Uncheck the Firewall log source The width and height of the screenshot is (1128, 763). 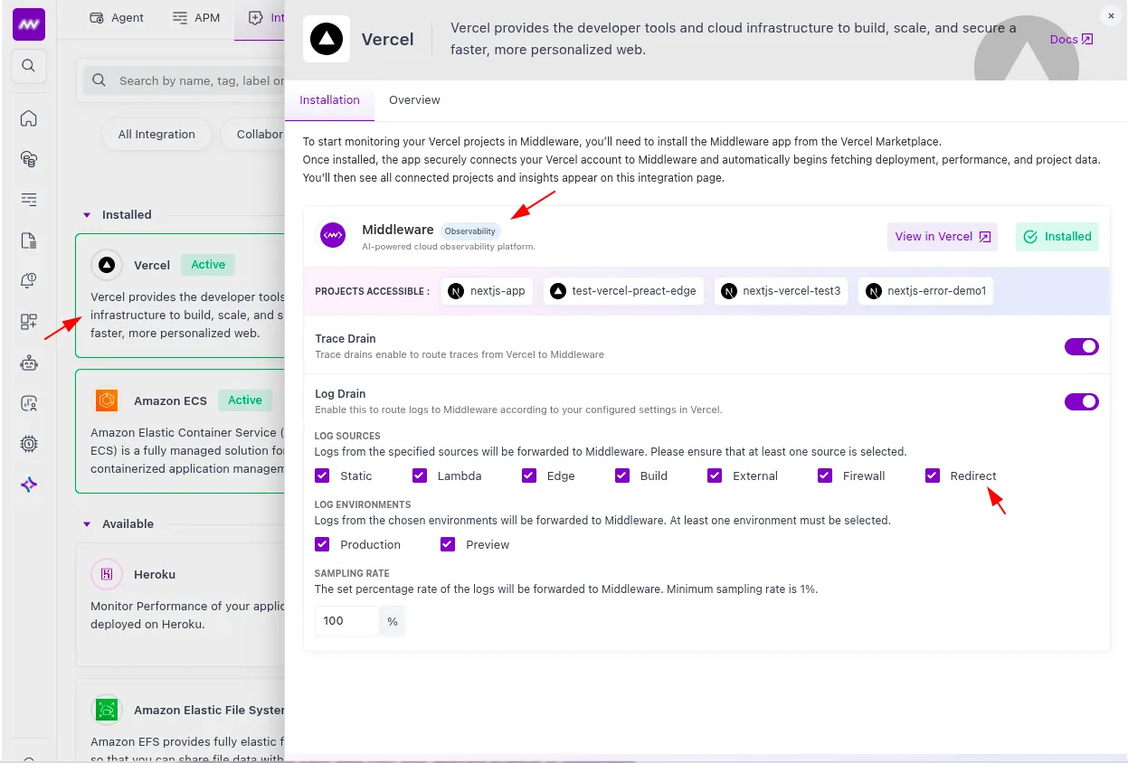(x=824, y=476)
